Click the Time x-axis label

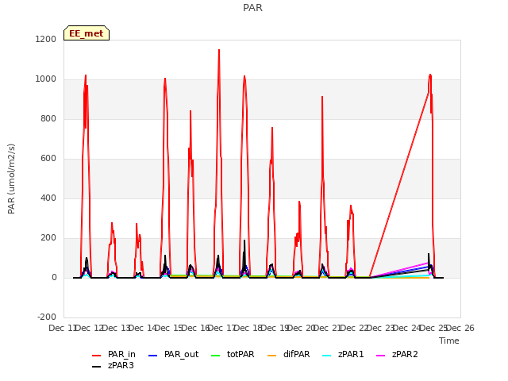pos(449,341)
